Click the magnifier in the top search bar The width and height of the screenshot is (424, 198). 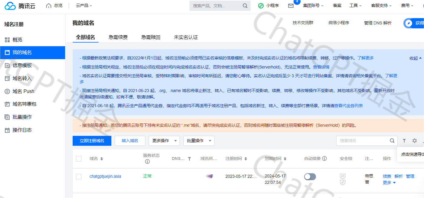[245, 6]
